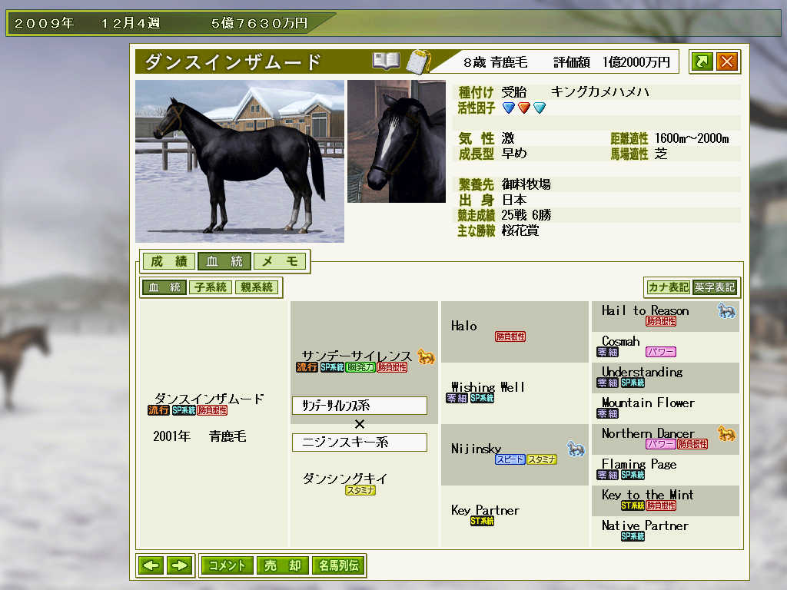Click ダンスインザムード name in pedigree panel
This screenshot has height=590, width=787.
coord(209,399)
